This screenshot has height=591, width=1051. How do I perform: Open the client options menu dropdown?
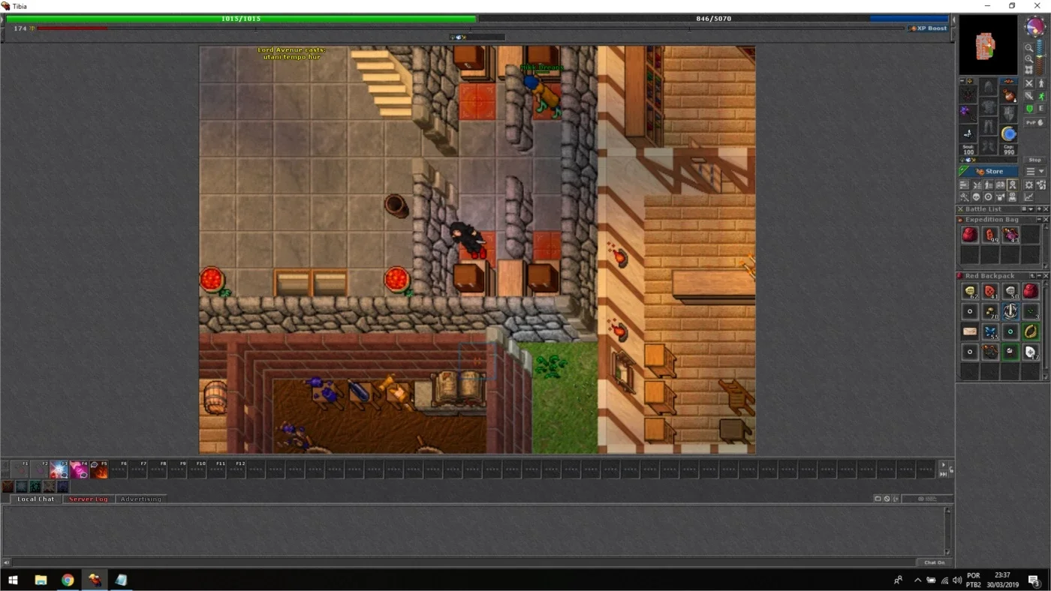1034,171
